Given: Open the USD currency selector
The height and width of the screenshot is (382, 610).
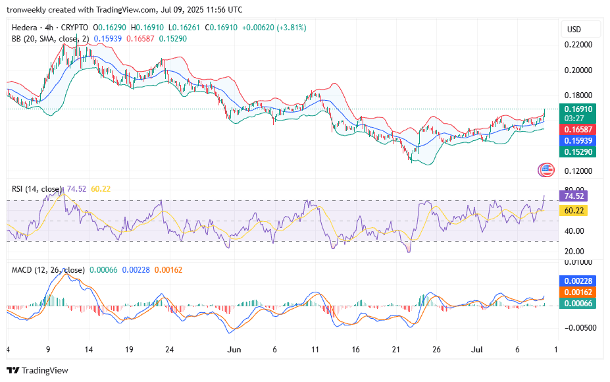Looking at the screenshot, I should [x=574, y=30].
